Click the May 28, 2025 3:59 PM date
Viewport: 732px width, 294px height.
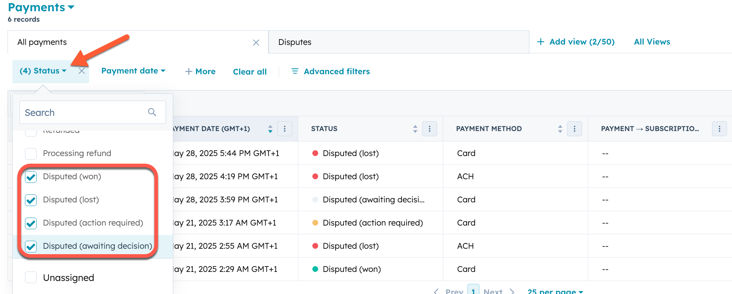point(225,199)
